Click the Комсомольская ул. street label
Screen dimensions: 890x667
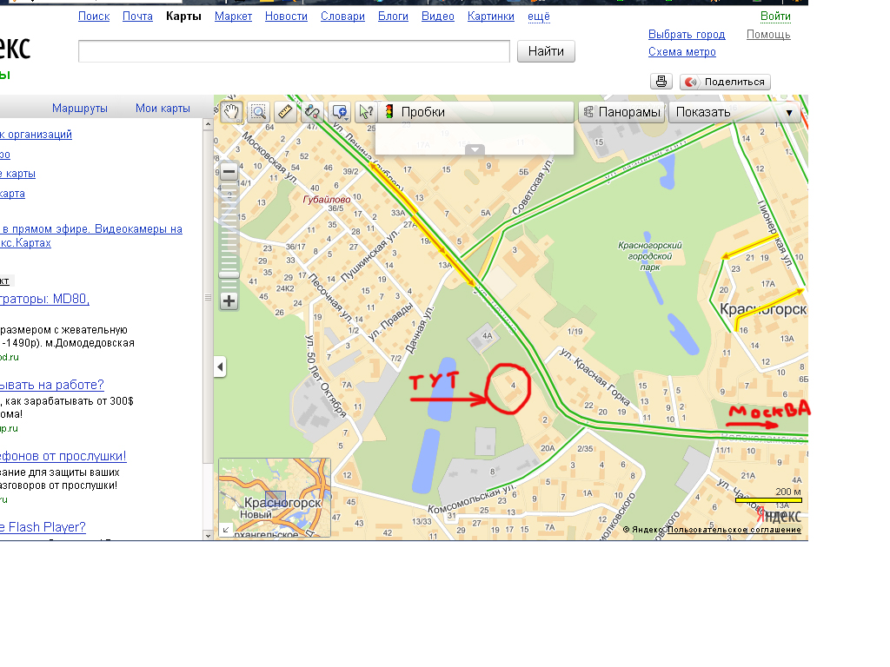pos(472,499)
